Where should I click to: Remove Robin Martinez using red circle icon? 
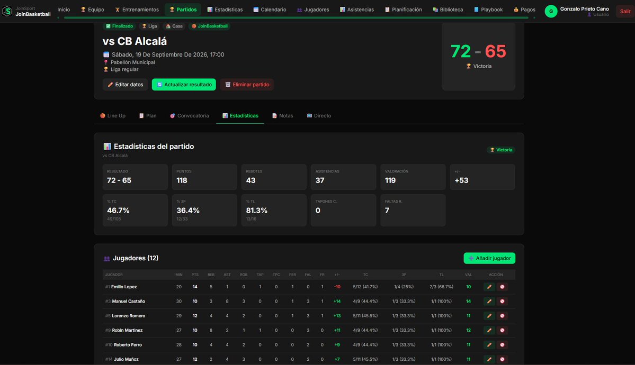coord(502,330)
